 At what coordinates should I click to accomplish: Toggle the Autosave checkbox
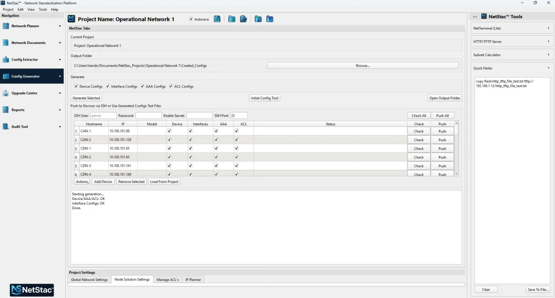(x=191, y=19)
